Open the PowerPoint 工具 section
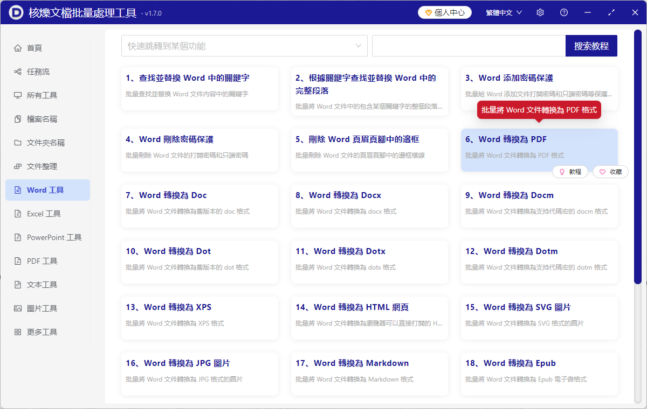The width and height of the screenshot is (647, 409). coord(47,237)
